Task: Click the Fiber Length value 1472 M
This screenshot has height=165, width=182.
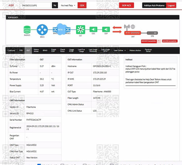Action: tap(96, 98)
